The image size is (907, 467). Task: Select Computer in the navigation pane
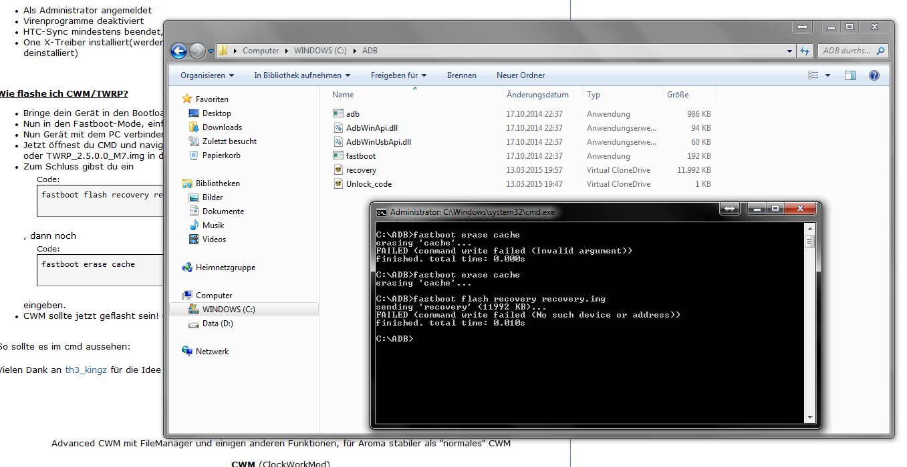click(214, 296)
